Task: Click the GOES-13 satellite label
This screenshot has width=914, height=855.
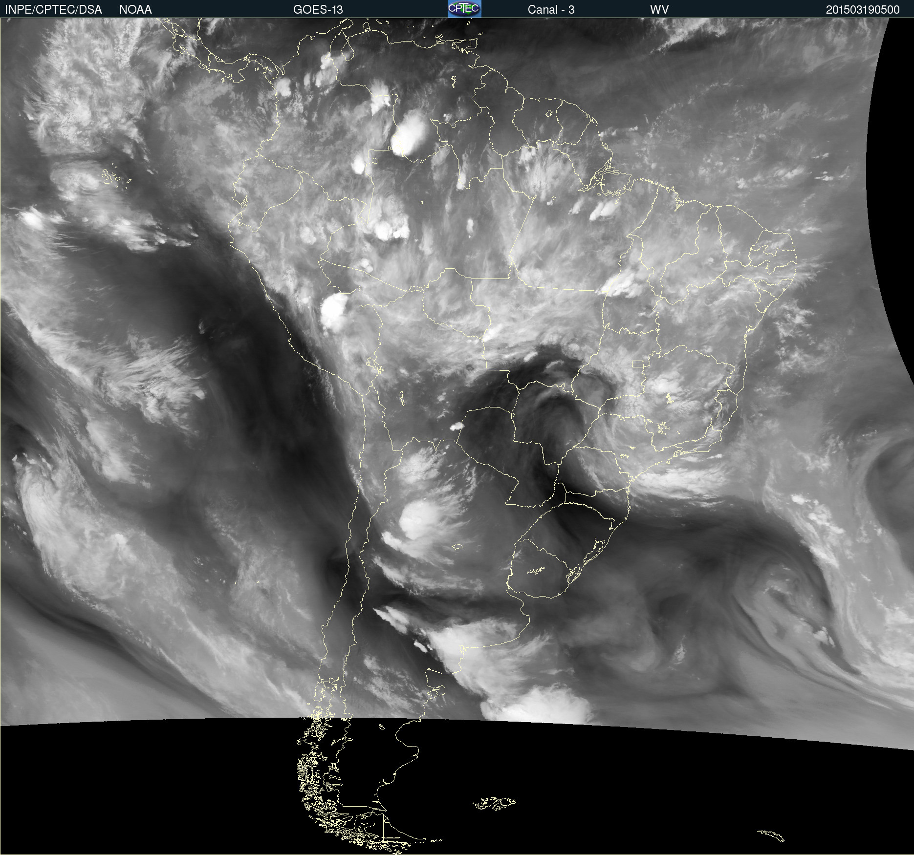Action: click(318, 10)
